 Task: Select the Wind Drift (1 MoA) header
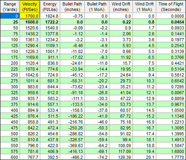(x=144, y=7)
